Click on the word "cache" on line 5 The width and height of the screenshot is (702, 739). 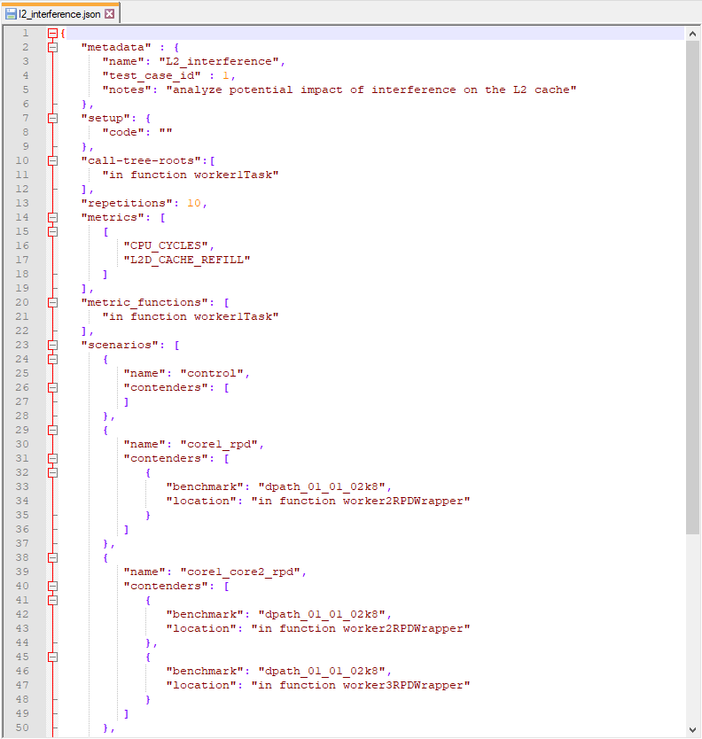(x=551, y=90)
